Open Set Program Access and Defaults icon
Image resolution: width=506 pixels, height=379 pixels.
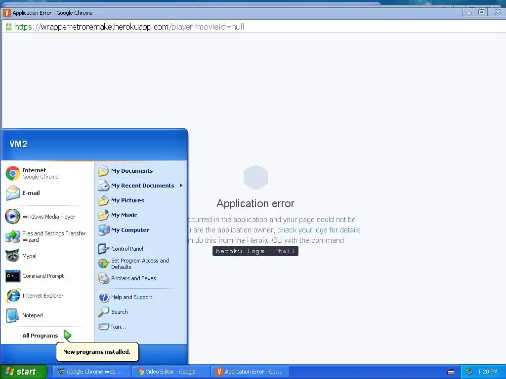pos(104,264)
